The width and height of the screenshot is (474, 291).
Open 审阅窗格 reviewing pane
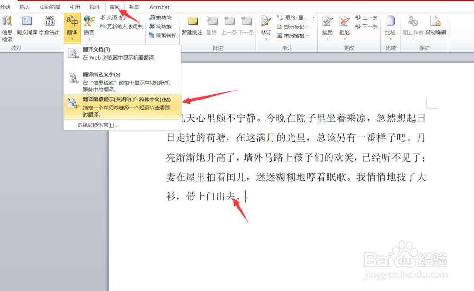coord(291,36)
